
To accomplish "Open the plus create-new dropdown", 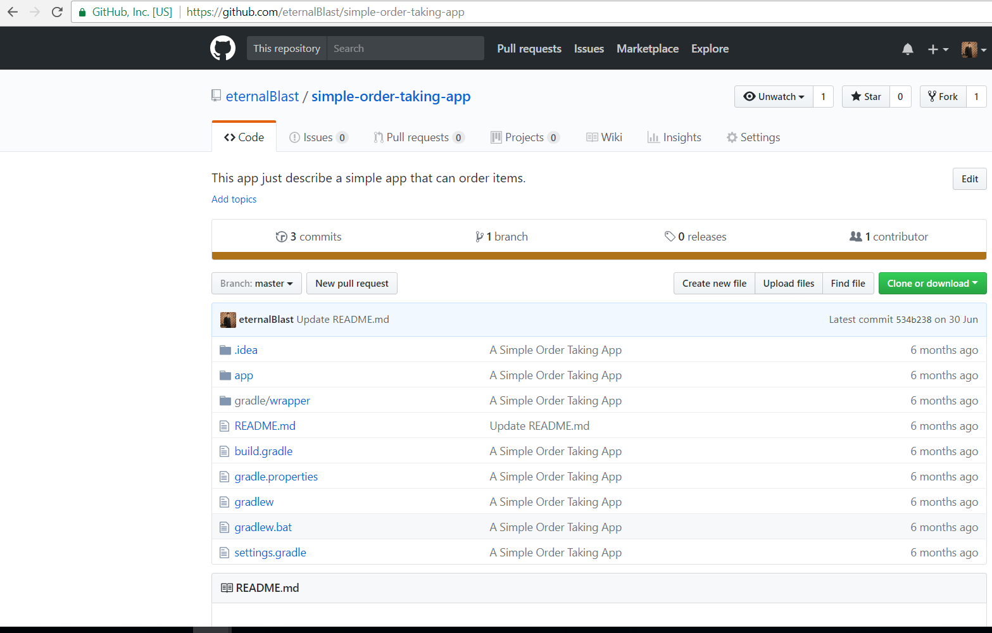I will [x=938, y=49].
